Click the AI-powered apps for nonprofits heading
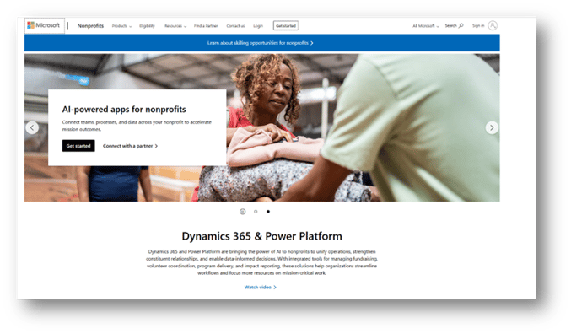 124,110
